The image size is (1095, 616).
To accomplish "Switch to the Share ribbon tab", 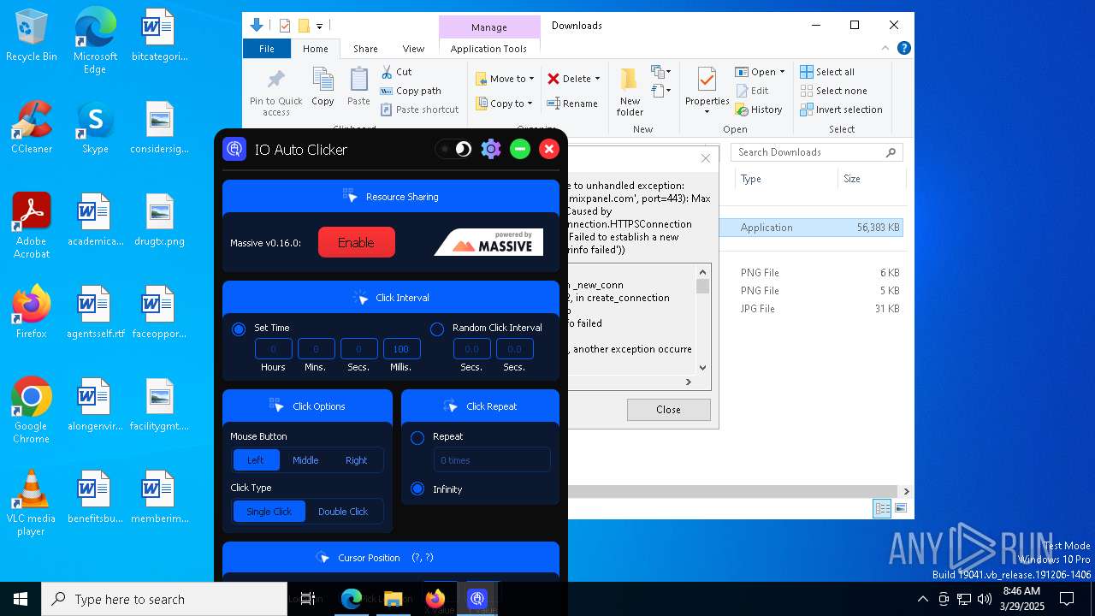I will tap(365, 49).
